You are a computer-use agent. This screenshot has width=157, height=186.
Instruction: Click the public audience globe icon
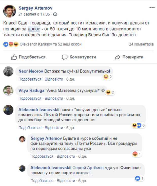(55, 14)
